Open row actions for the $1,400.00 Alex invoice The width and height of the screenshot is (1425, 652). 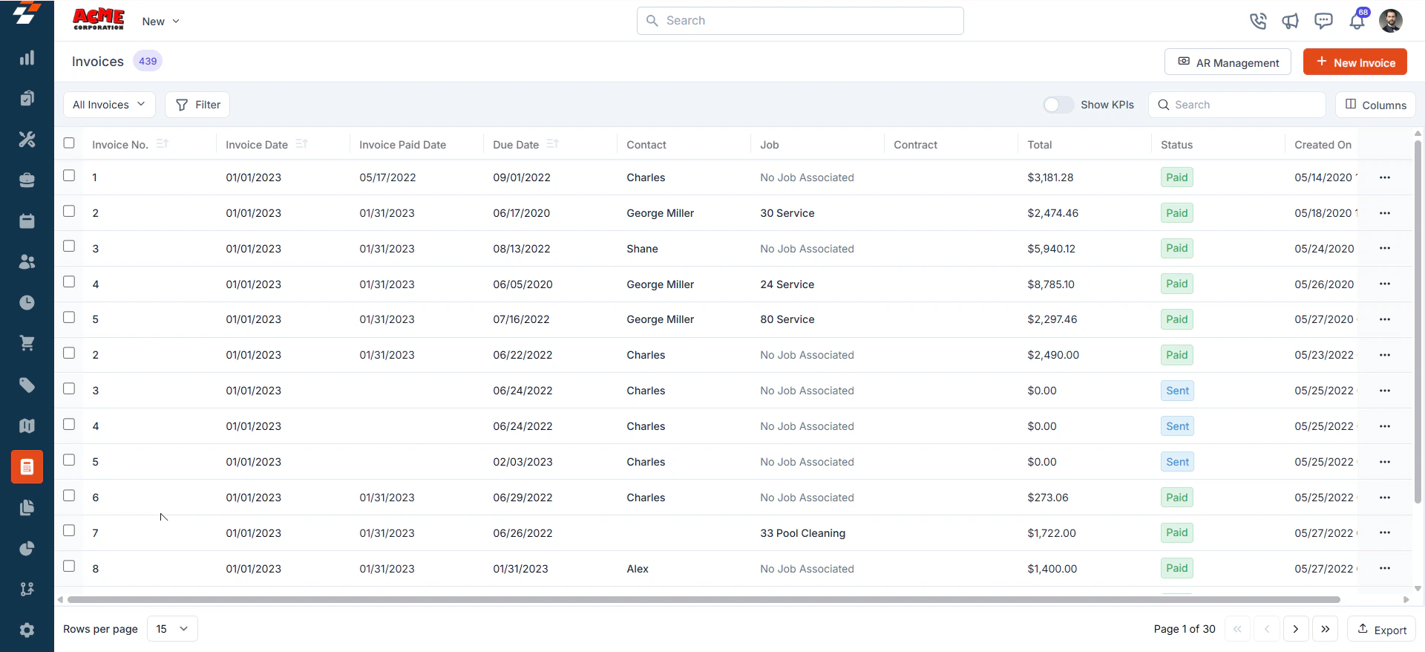tap(1385, 568)
